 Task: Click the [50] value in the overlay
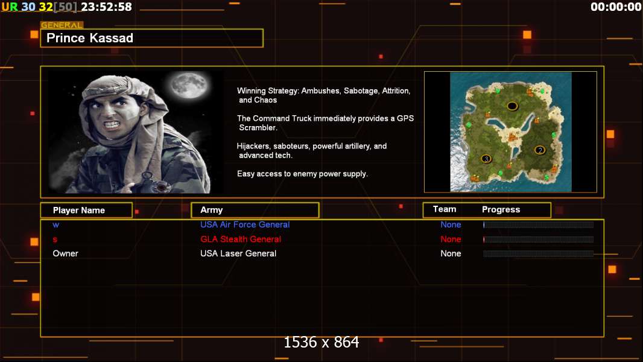(66, 7)
